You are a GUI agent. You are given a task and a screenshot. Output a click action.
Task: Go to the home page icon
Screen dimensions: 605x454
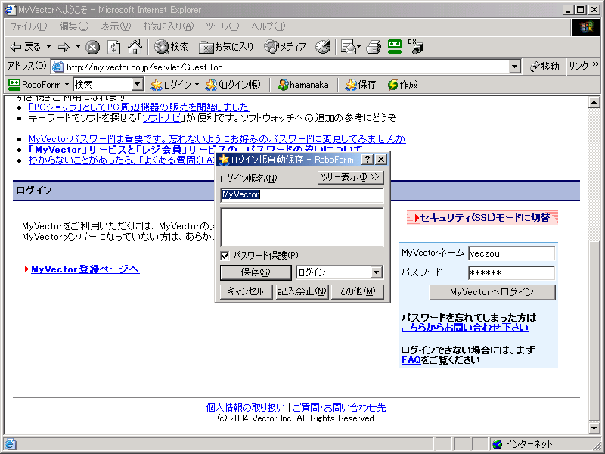pos(135,47)
